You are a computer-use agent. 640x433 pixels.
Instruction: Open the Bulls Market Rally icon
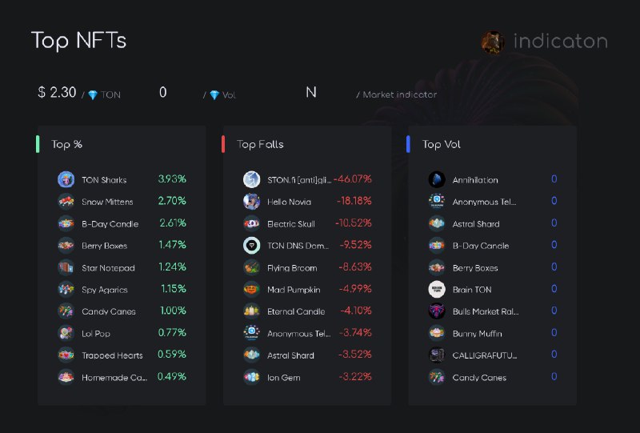pyautogui.click(x=437, y=311)
